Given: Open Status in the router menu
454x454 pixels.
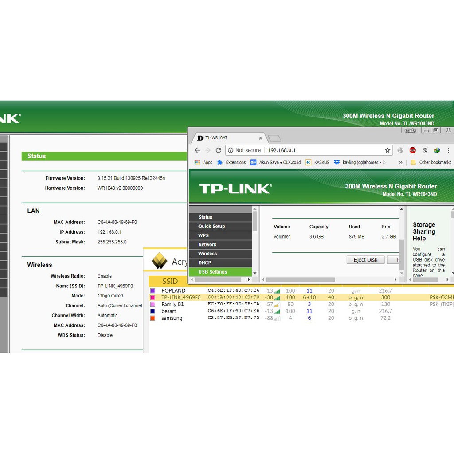Looking at the screenshot, I should 220,217.
